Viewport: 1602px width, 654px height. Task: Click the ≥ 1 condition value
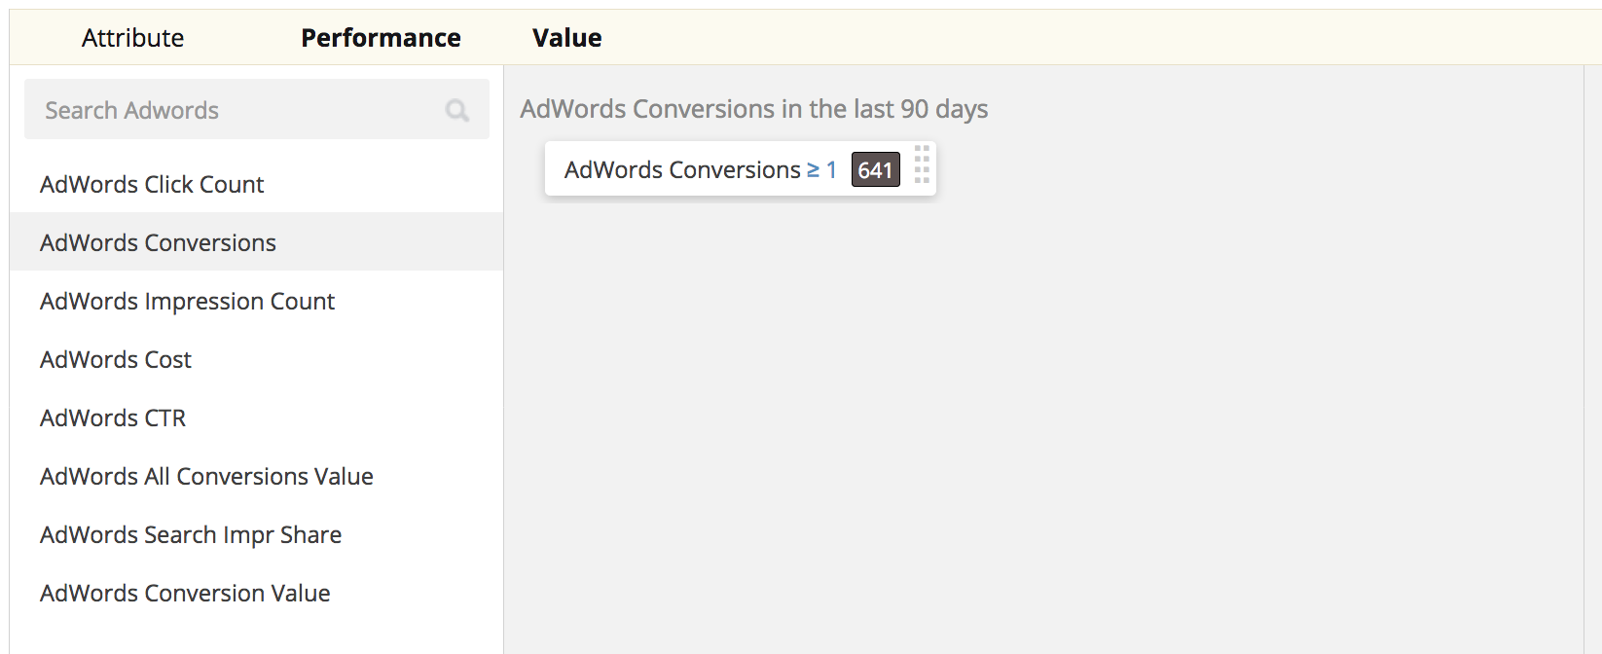pos(821,170)
